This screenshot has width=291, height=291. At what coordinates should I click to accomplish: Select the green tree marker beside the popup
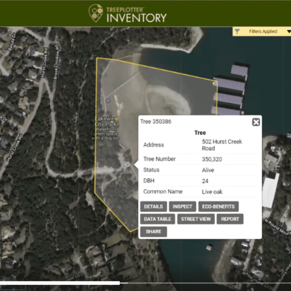coord(127,164)
